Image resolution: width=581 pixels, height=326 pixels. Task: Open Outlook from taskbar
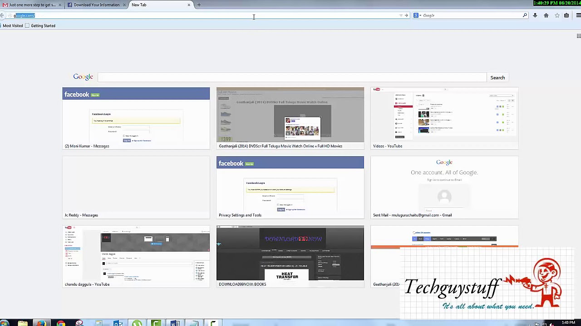click(118, 323)
